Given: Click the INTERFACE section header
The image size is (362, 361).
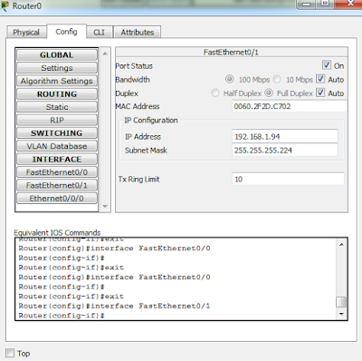Looking at the screenshot, I should coord(57,159).
